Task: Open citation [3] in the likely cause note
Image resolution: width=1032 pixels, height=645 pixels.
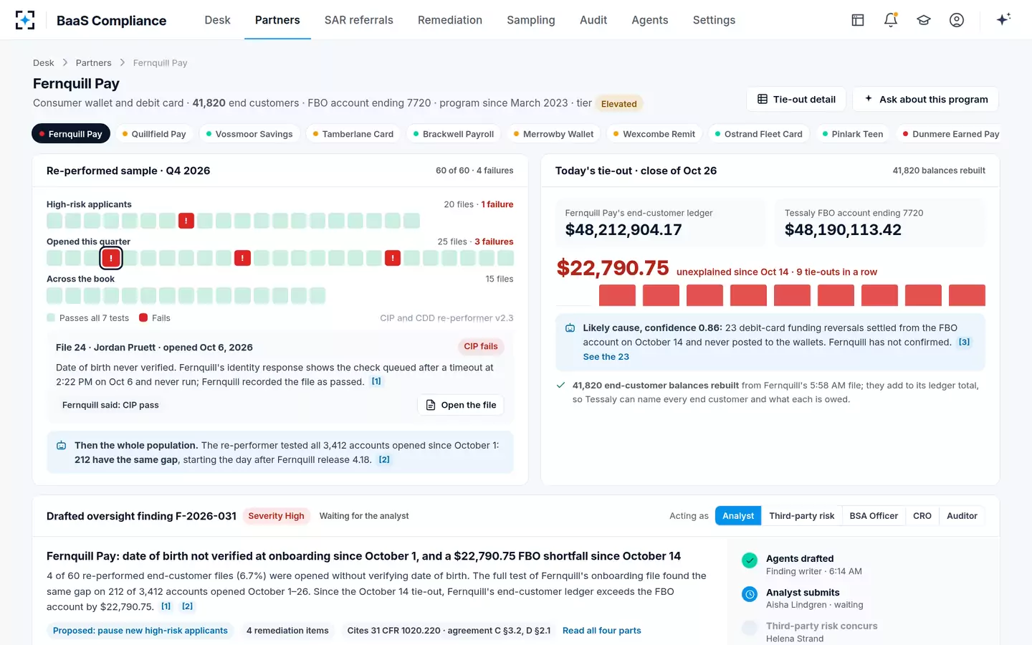Action: 965,343
